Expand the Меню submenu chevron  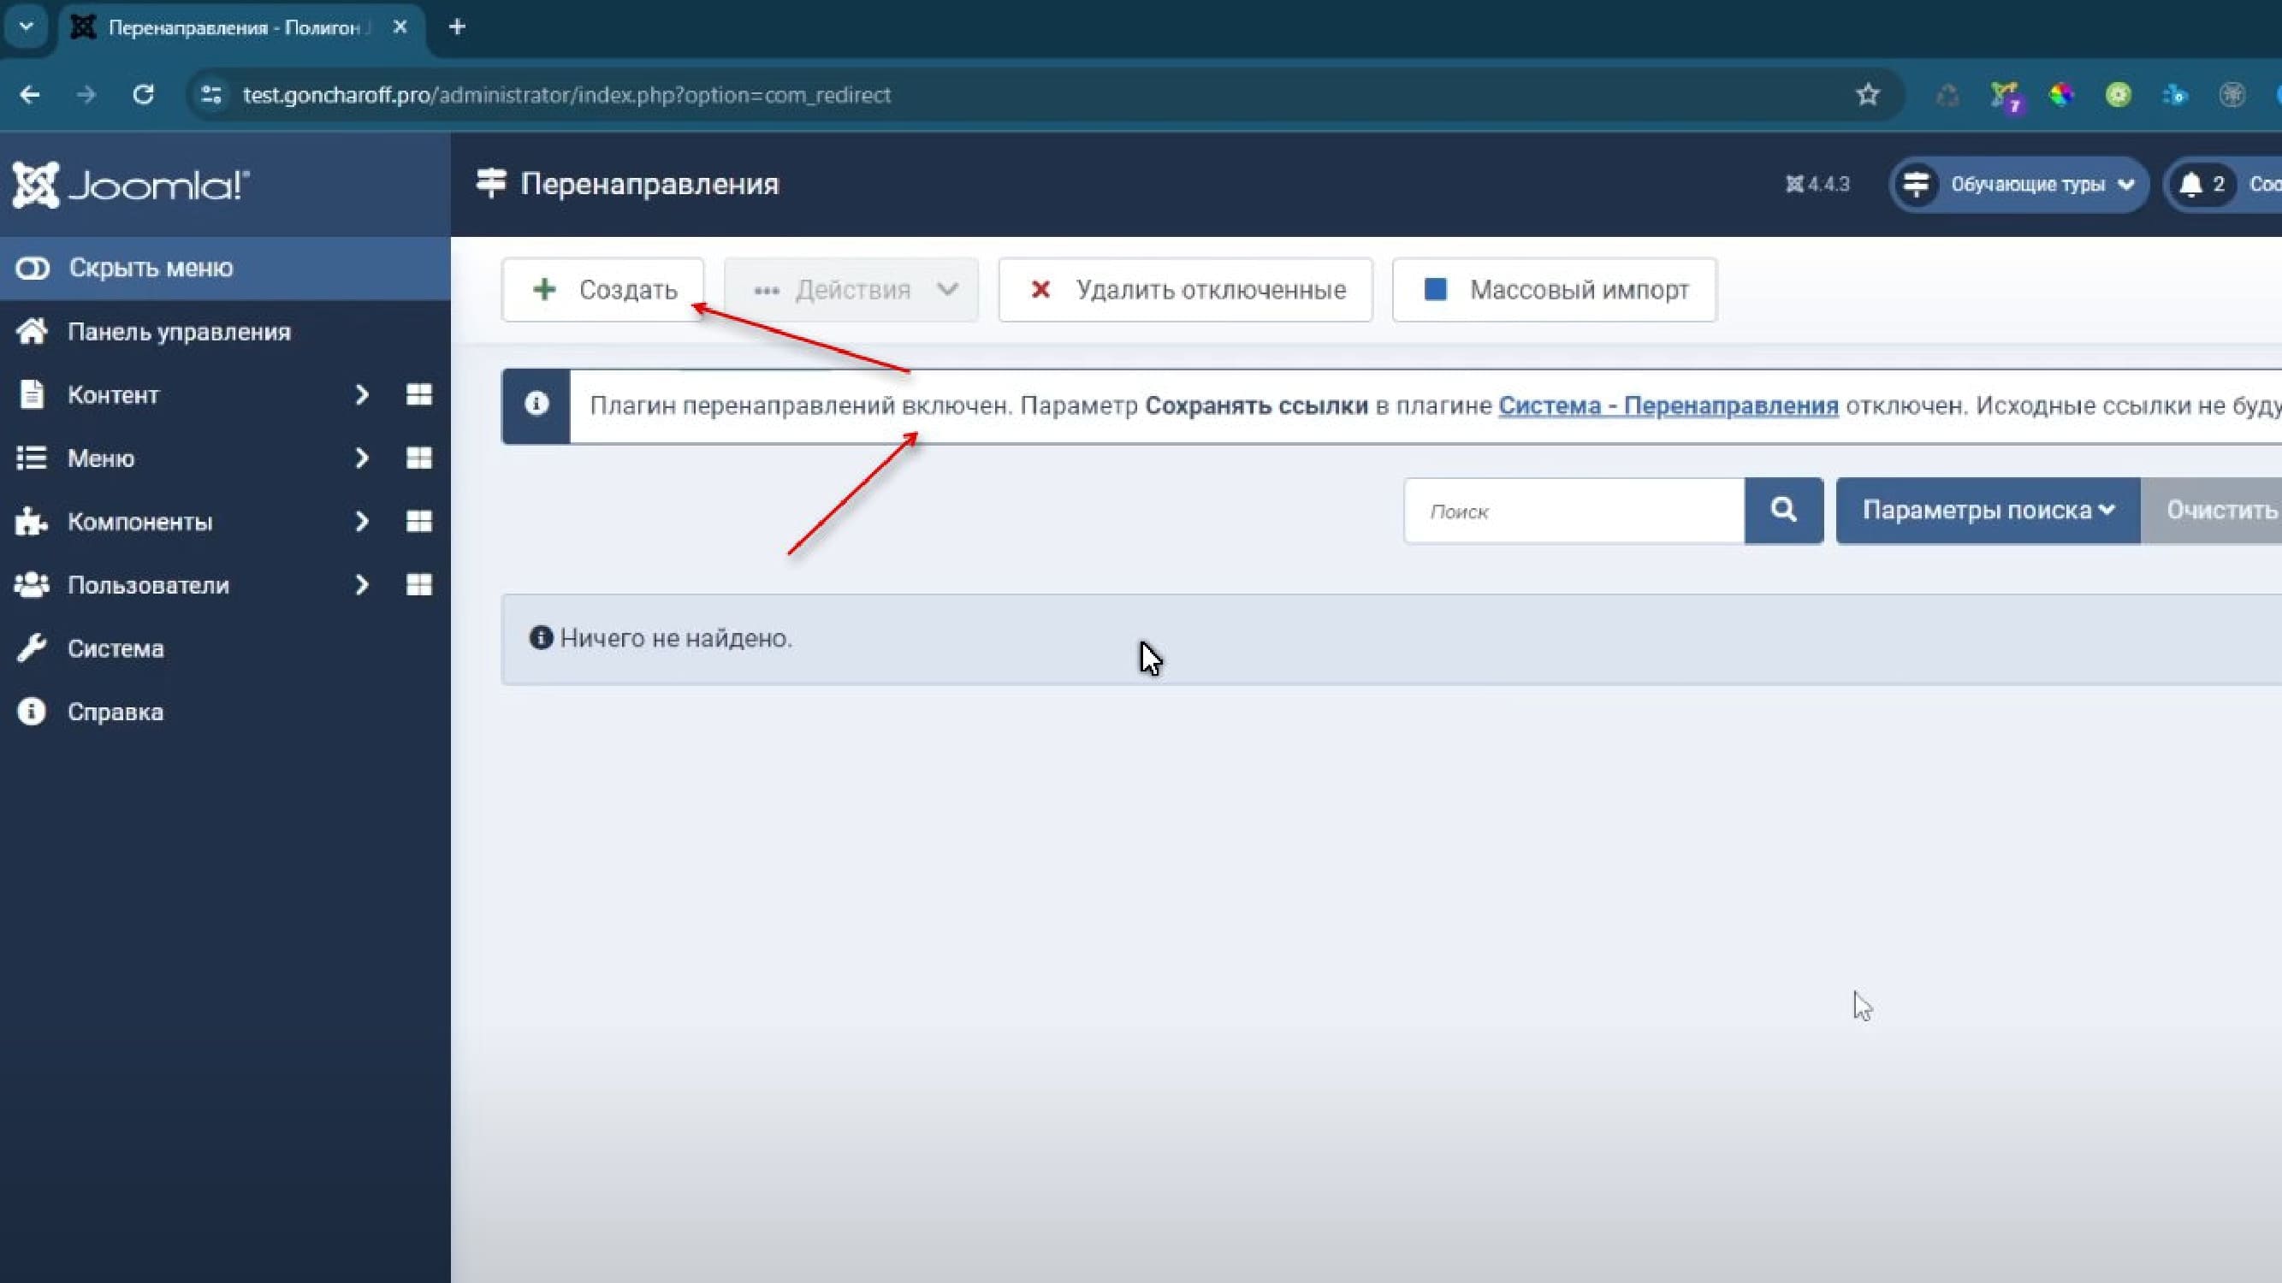point(361,458)
